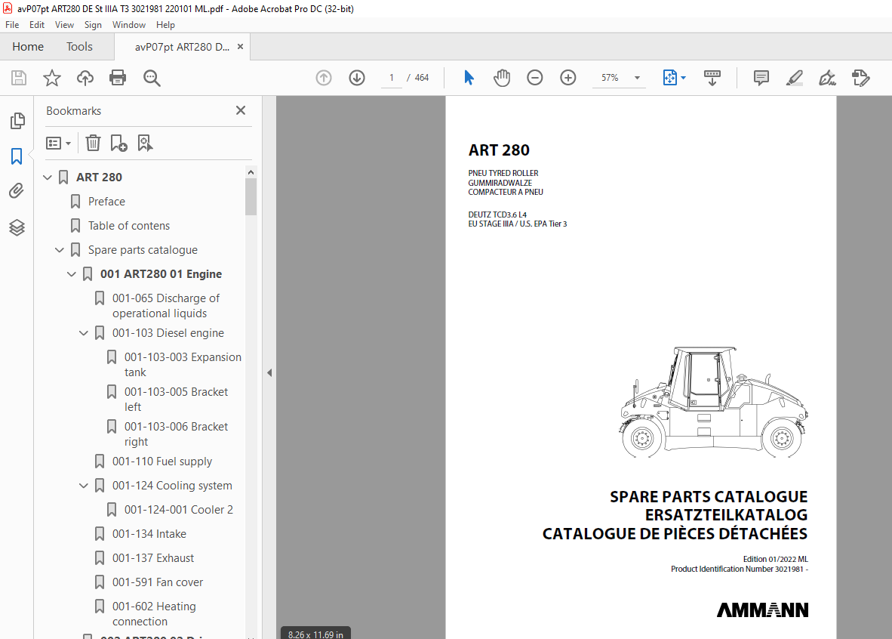The height and width of the screenshot is (639, 892).
Task: Add a new bookmark icon
Action: pos(118,143)
